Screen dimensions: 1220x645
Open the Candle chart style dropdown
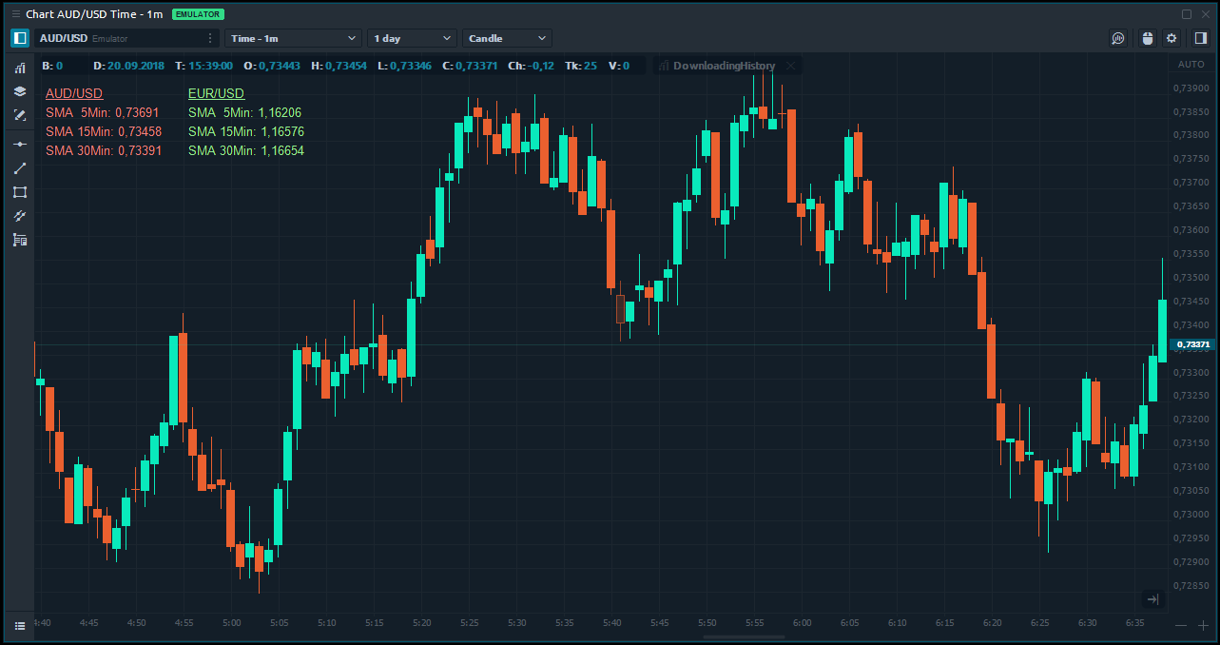[507, 38]
